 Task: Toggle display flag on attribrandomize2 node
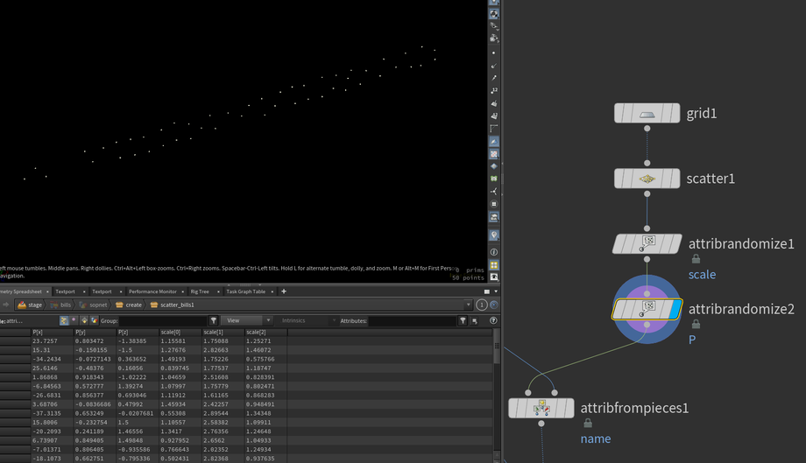pos(675,309)
